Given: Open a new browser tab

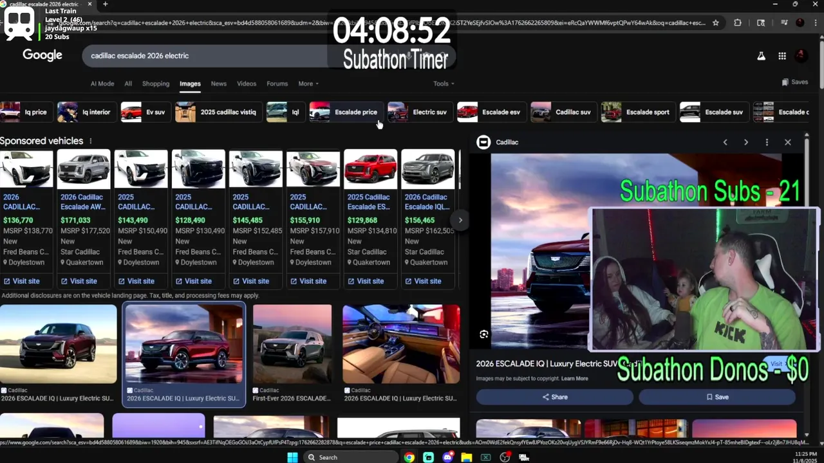Looking at the screenshot, I should pyautogui.click(x=105, y=4).
